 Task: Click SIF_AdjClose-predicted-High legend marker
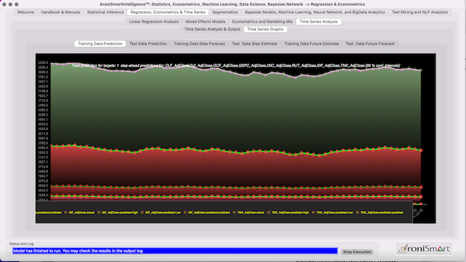[99, 213]
